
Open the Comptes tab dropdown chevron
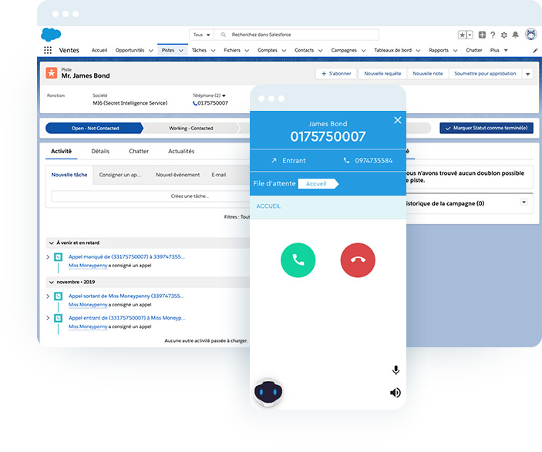tap(284, 50)
